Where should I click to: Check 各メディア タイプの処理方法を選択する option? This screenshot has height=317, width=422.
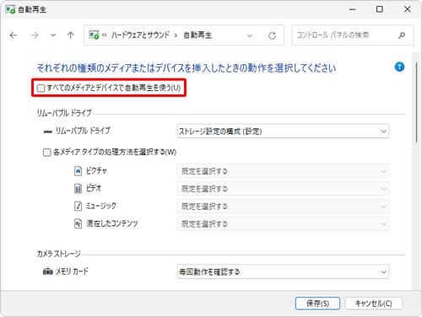click(46, 153)
